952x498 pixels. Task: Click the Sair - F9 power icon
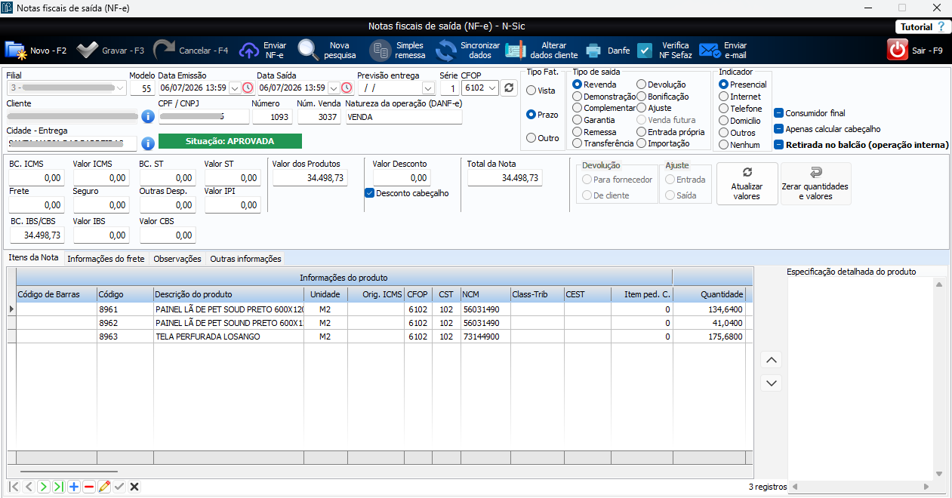[x=897, y=51]
